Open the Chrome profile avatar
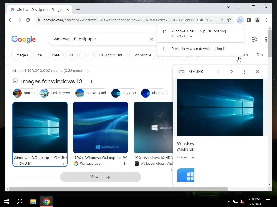This screenshot has height=207, width=277. point(258,20)
